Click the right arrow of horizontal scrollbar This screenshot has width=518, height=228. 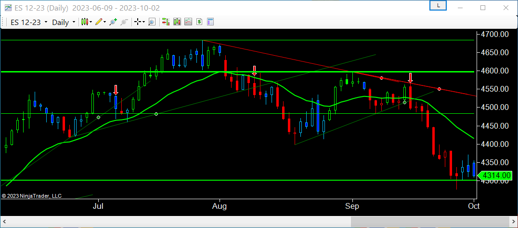click(513, 222)
